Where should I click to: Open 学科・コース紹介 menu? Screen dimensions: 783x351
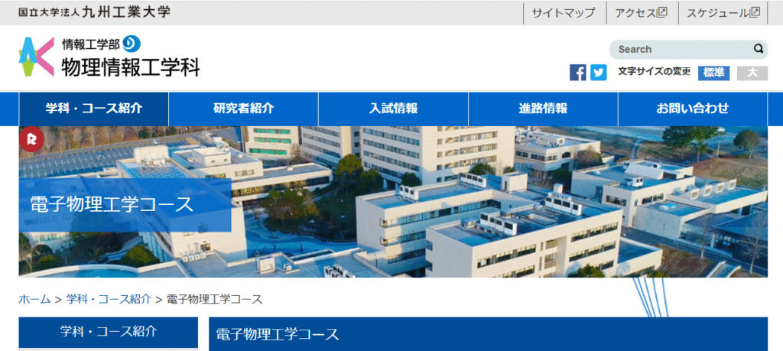[x=94, y=109]
